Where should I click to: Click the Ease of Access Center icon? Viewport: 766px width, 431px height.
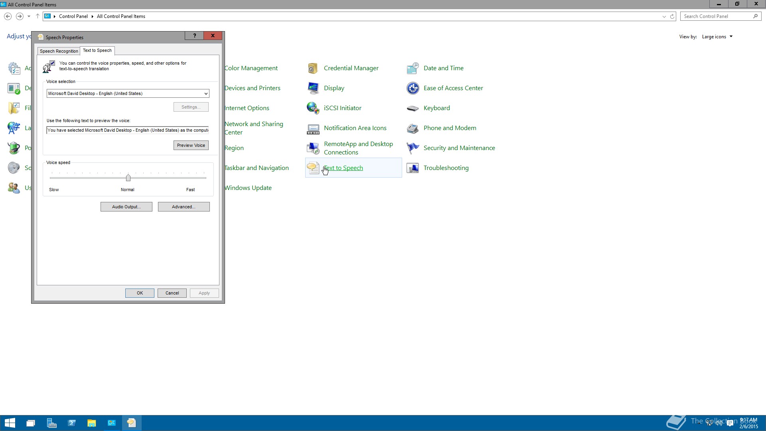click(413, 88)
